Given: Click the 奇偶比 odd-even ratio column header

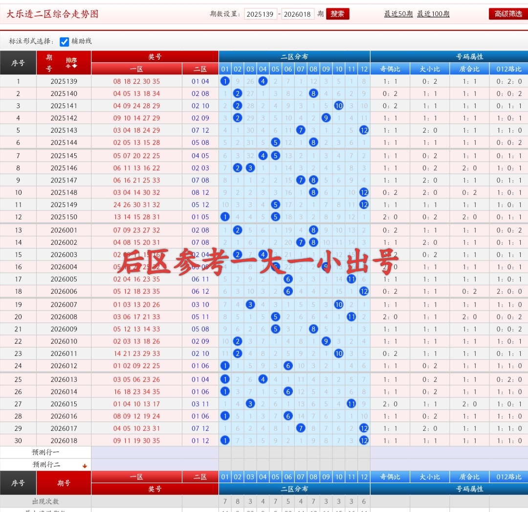Looking at the screenshot, I should tap(392, 69).
